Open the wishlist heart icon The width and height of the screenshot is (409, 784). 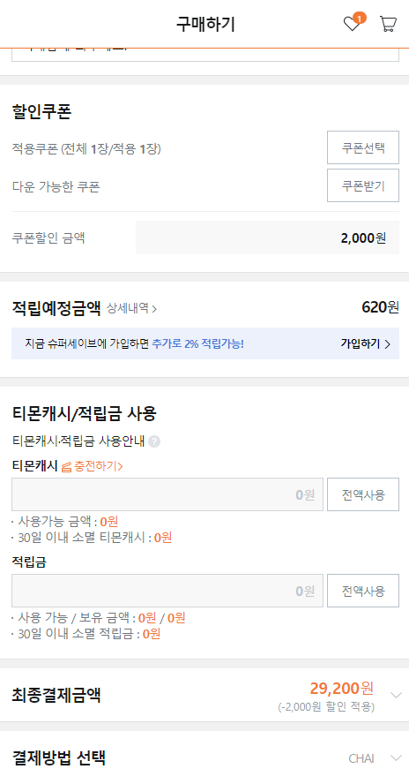pyautogui.click(x=352, y=25)
